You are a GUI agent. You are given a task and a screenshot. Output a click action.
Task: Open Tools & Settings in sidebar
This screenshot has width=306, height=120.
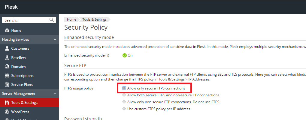(24, 103)
